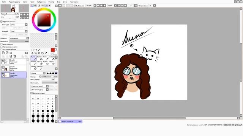The width and height of the screenshot is (243, 136).
Task: Toggle the Выбранное checkbox in top toolbar
Action: pos(74,6)
